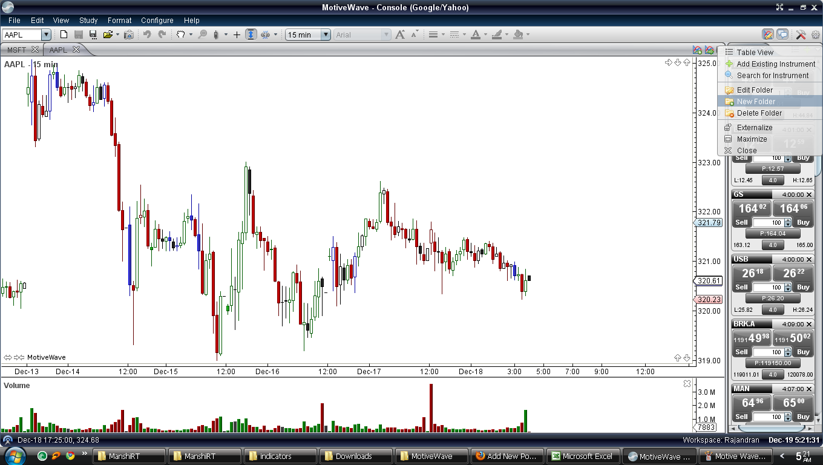Expand the open folder dropdown arrow
Image resolution: width=823 pixels, height=465 pixels.
117,35
